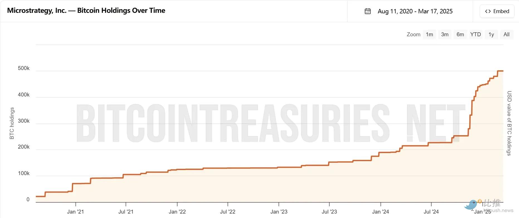The width and height of the screenshot is (519, 218).
Task: Select the 3m zoom range
Action: point(445,34)
